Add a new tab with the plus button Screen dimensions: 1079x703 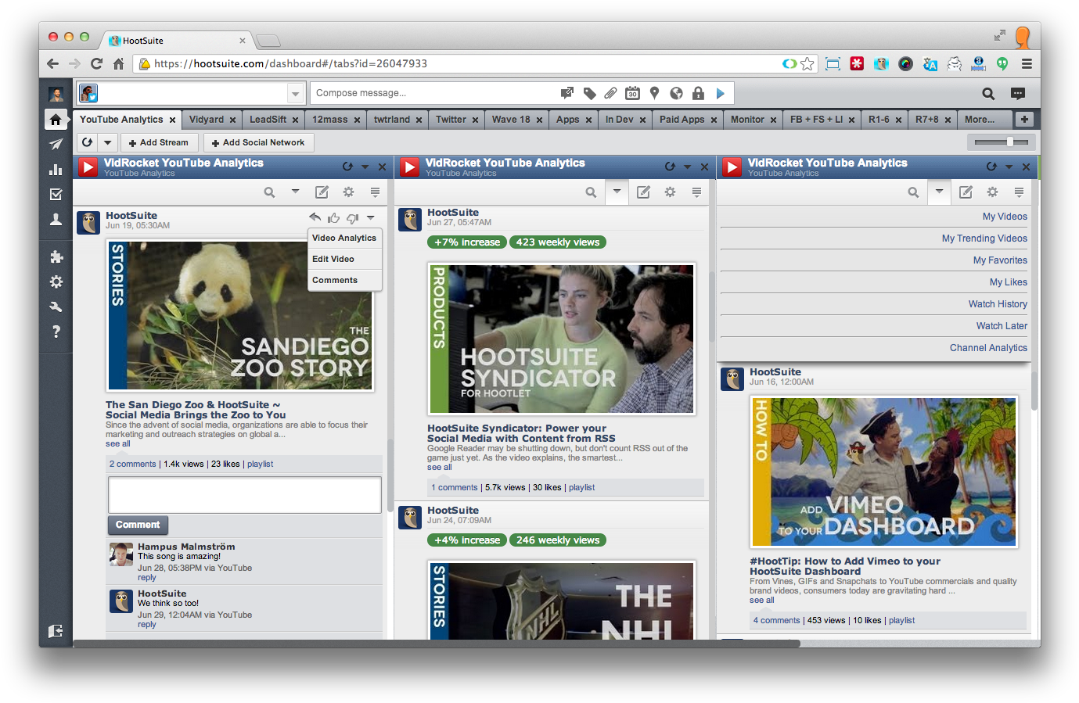1024,120
